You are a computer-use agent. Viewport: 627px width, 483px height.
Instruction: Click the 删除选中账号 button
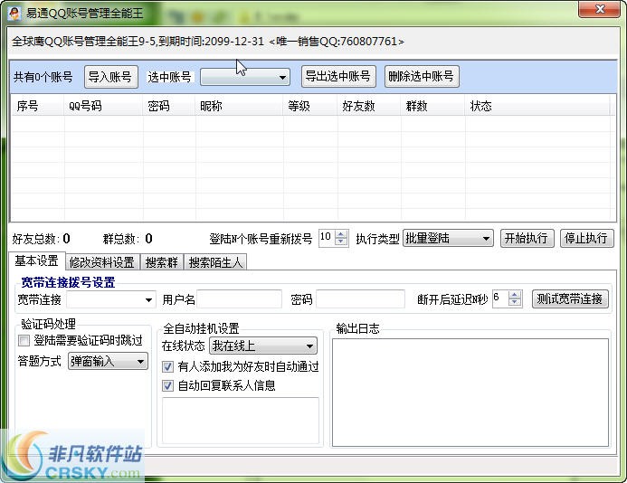coord(422,76)
